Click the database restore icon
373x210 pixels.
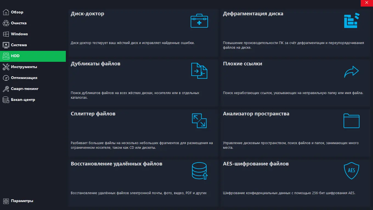click(200, 171)
